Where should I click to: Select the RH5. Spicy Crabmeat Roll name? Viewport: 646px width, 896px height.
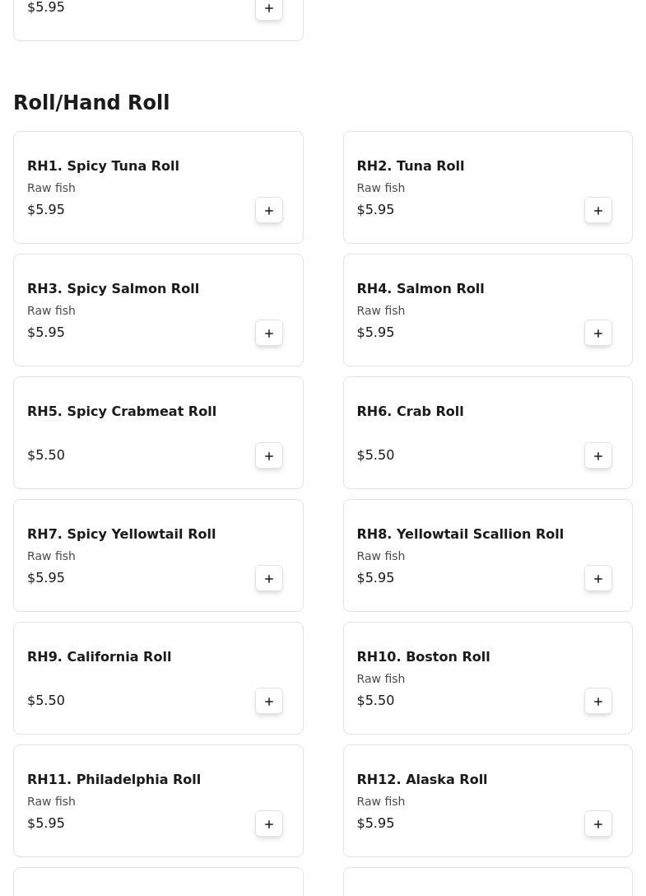tap(122, 411)
